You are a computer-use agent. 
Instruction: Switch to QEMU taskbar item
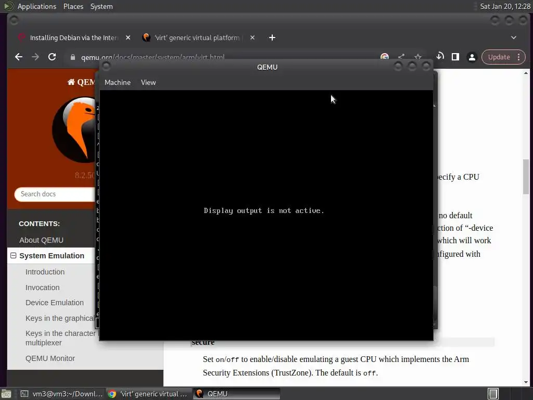pos(237,394)
